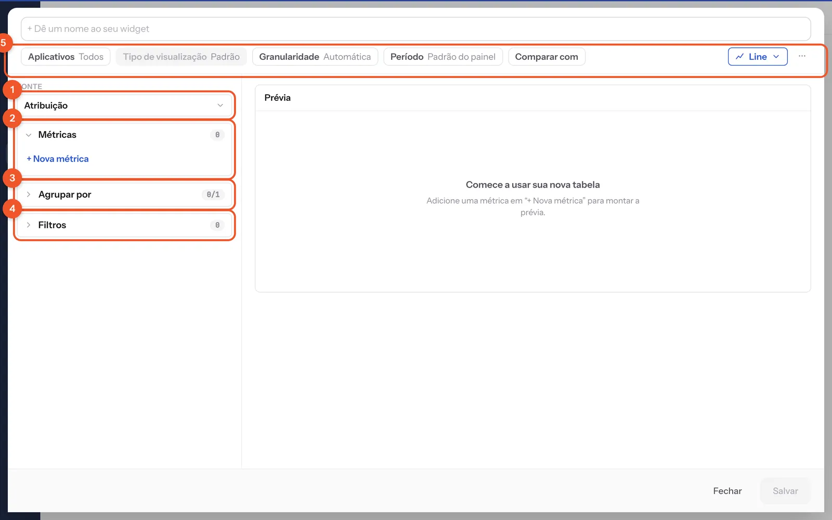Click the Filtros counter badge showing 0
The height and width of the screenshot is (520, 832).
tap(217, 225)
